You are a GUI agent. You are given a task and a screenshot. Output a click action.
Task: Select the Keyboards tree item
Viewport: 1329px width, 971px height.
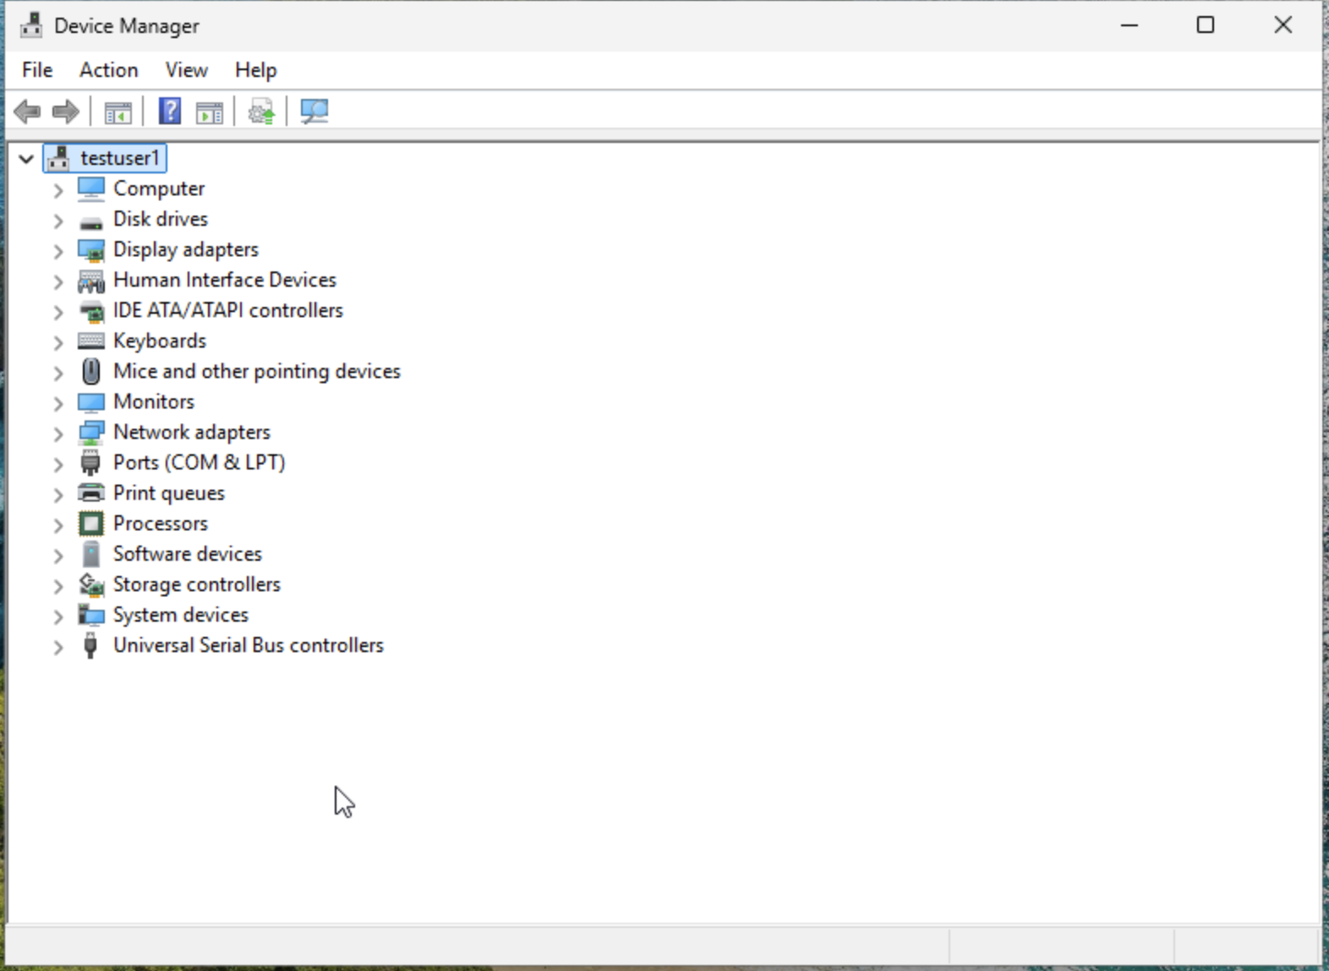click(159, 341)
